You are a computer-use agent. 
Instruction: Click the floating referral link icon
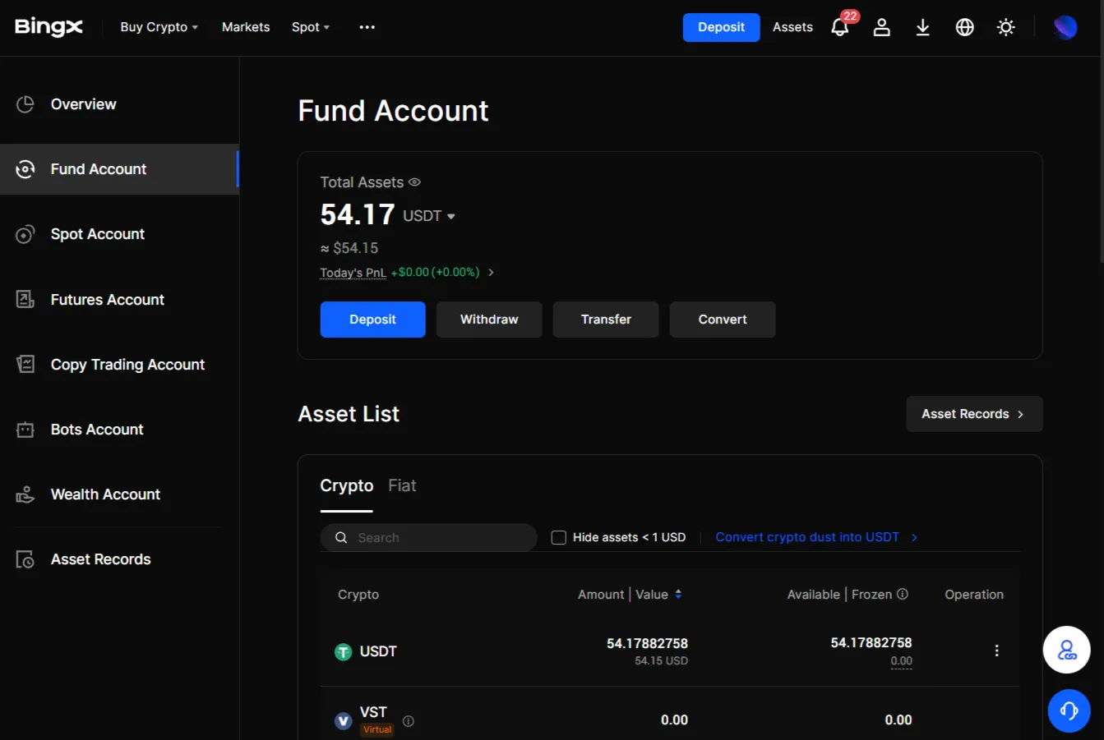point(1066,649)
